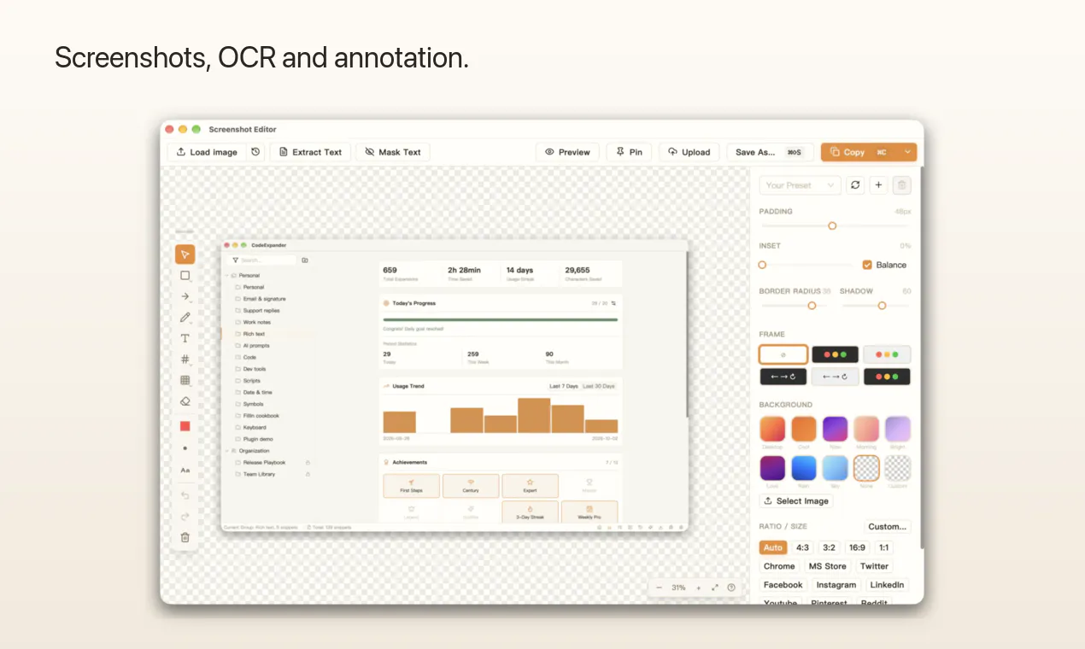Screen dimensions: 1085x649
Task: Select the eraser tool
Action: pyautogui.click(x=185, y=401)
